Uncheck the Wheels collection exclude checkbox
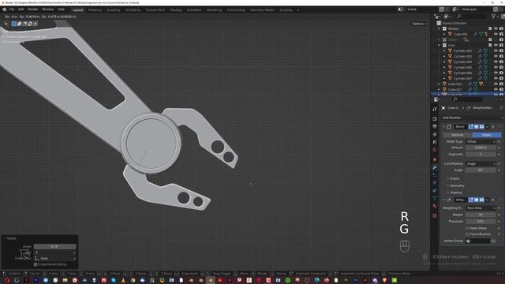Screen dimensions: 505x284 click(x=490, y=28)
